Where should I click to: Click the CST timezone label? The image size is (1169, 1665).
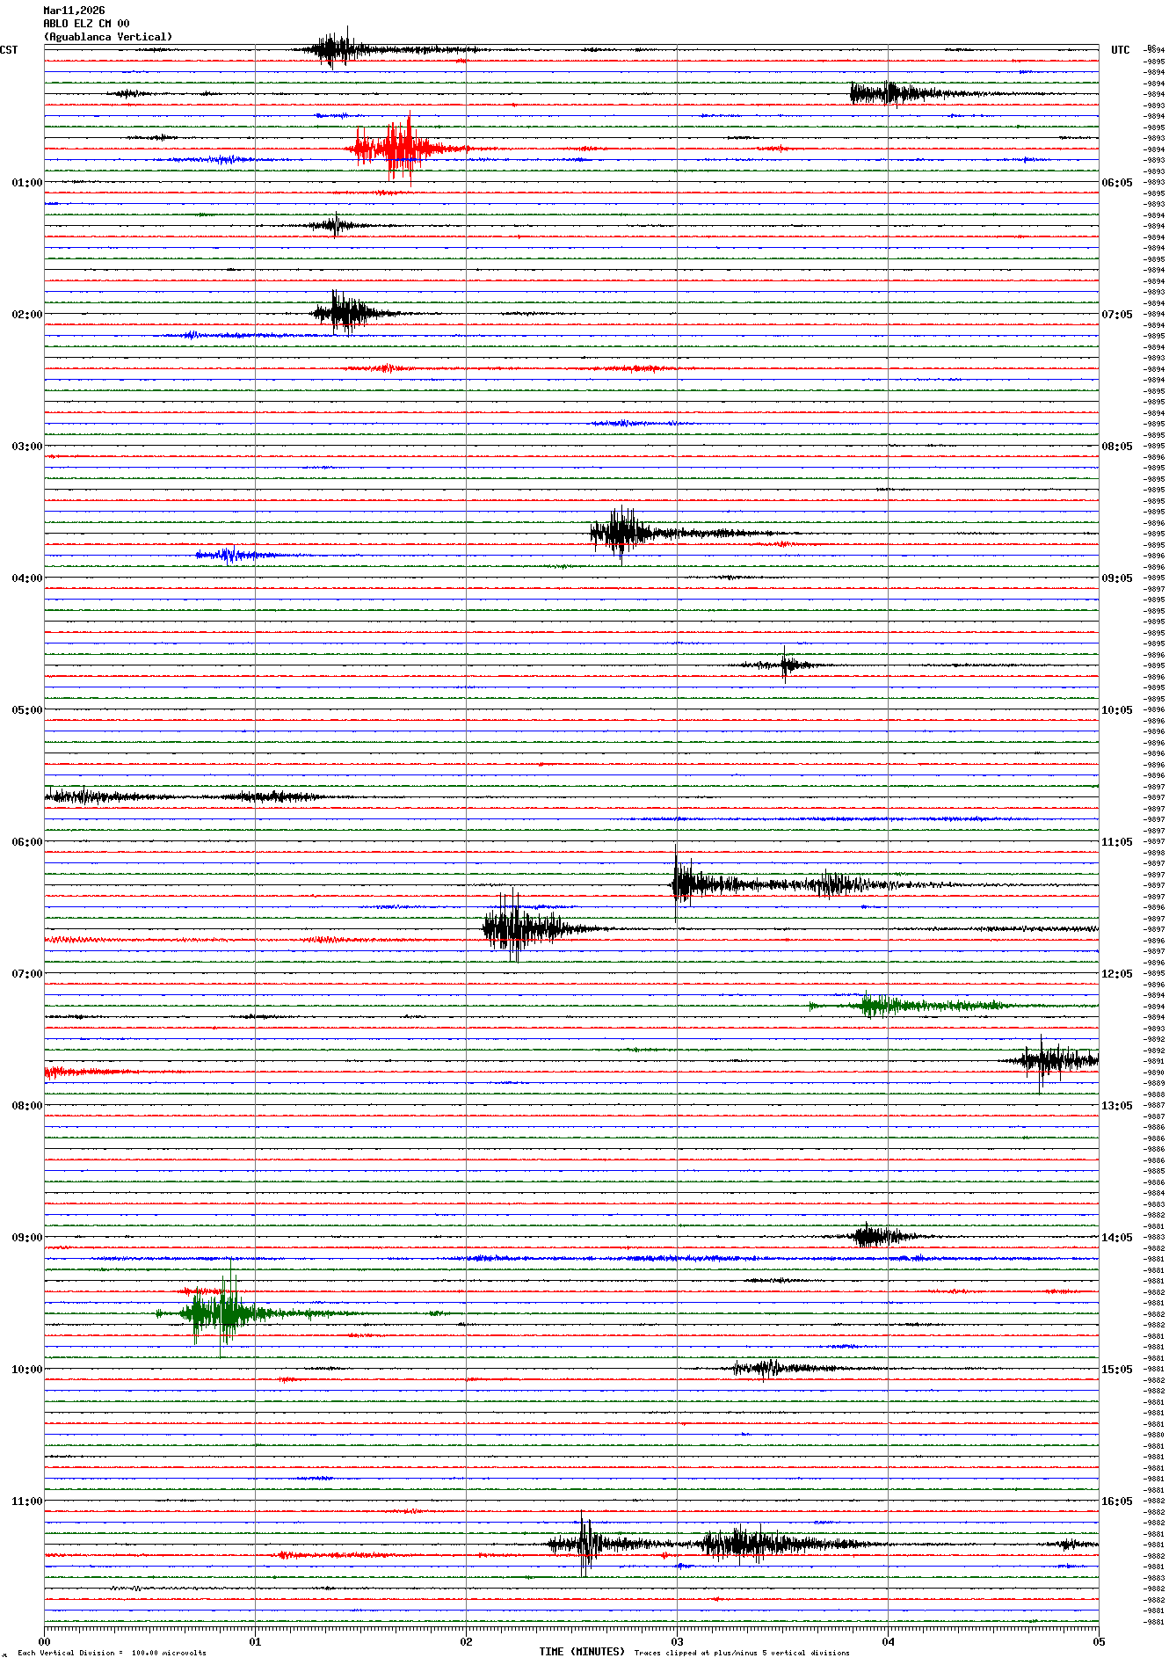pos(9,50)
